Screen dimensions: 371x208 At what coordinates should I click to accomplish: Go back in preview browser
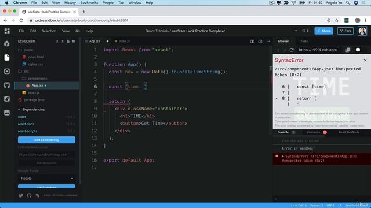click(x=278, y=50)
